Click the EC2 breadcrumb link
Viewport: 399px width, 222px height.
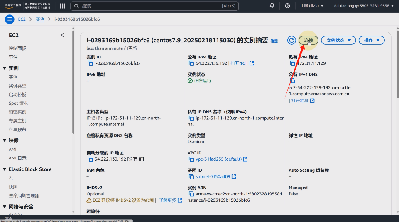point(22,19)
